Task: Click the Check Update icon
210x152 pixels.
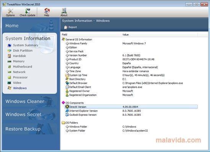Action: coord(27,11)
